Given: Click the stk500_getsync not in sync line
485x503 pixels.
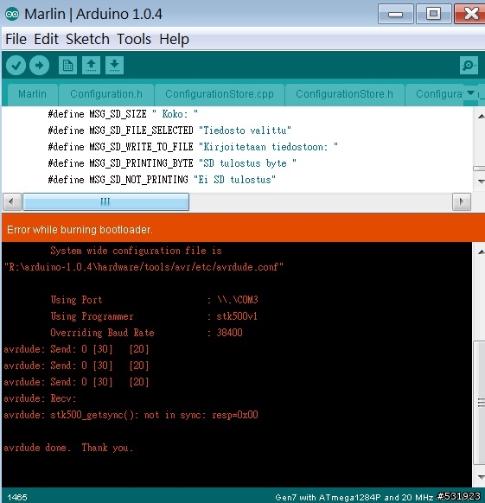Looking at the screenshot, I should [131, 415].
